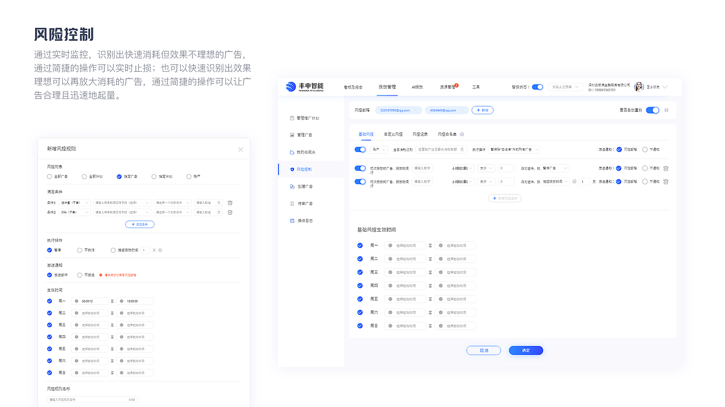The image size is (725, 407).
Task: Uncheck 周日 in 基础风控生效时间 list
Action: (360, 326)
